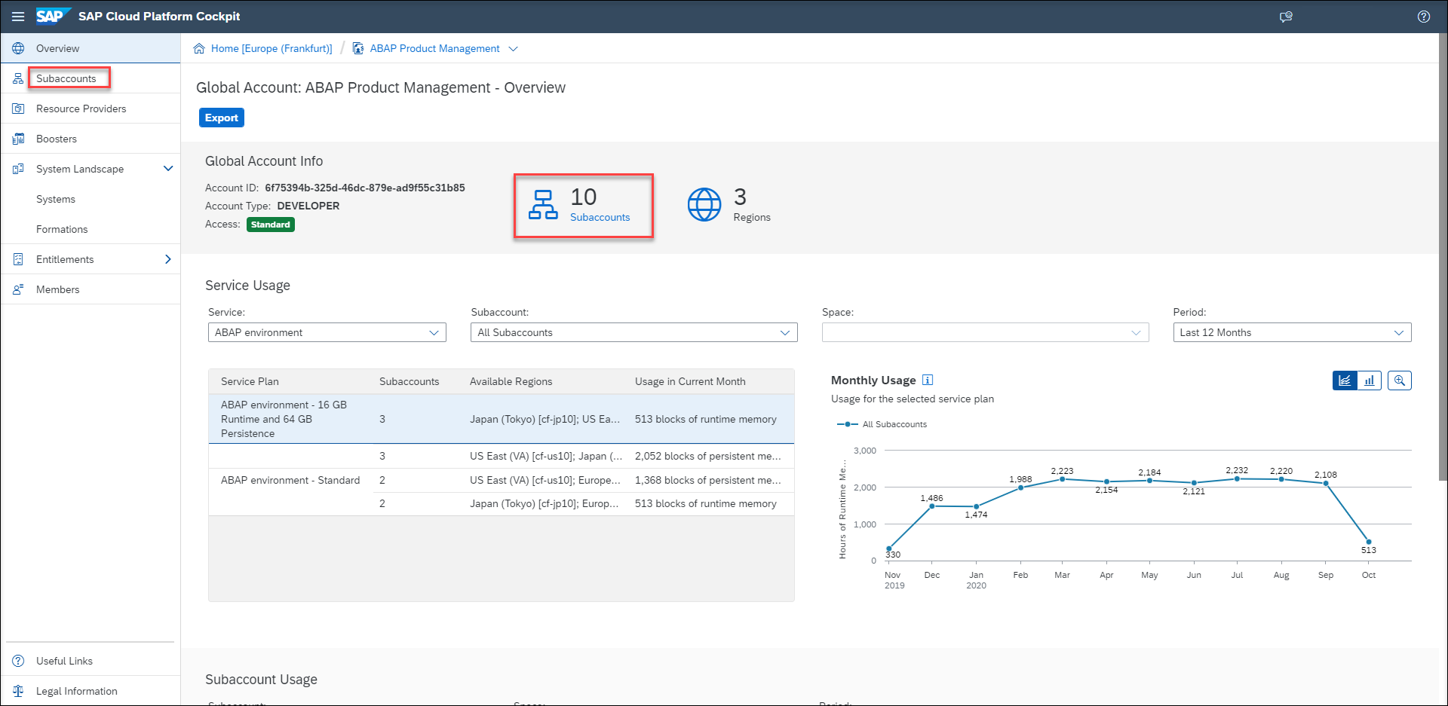Open ABAP Product Management breadcrumb link
The height and width of the screenshot is (706, 1448).
click(x=435, y=48)
